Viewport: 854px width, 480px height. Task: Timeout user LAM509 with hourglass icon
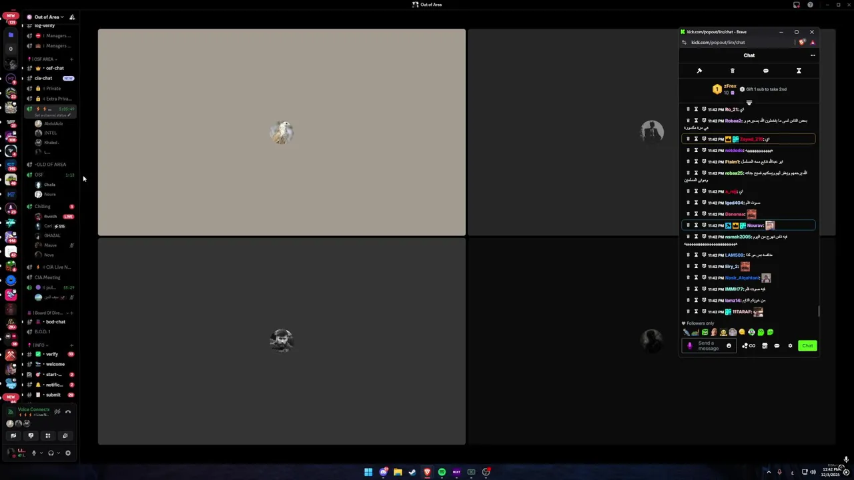pyautogui.click(x=696, y=255)
